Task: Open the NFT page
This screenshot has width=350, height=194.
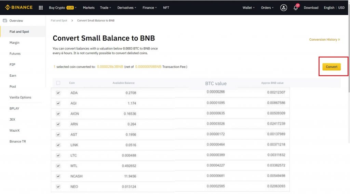Action: [x=166, y=8]
